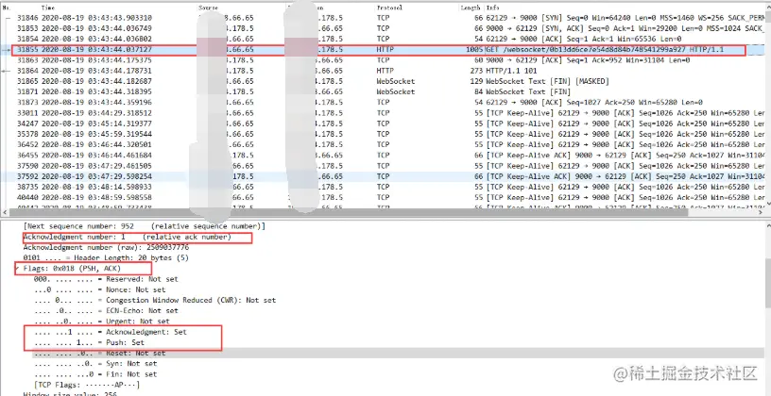
Task: Click the packet list scroll-down arrow
Action: click(767, 203)
